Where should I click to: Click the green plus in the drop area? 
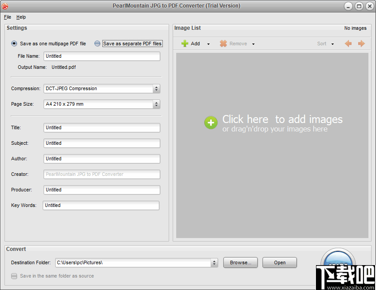(x=211, y=122)
